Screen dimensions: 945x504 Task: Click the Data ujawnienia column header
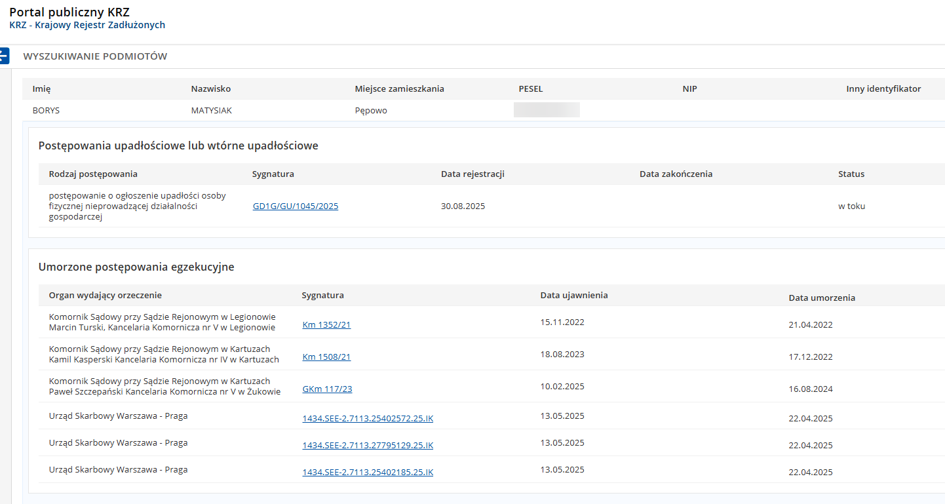coord(573,295)
